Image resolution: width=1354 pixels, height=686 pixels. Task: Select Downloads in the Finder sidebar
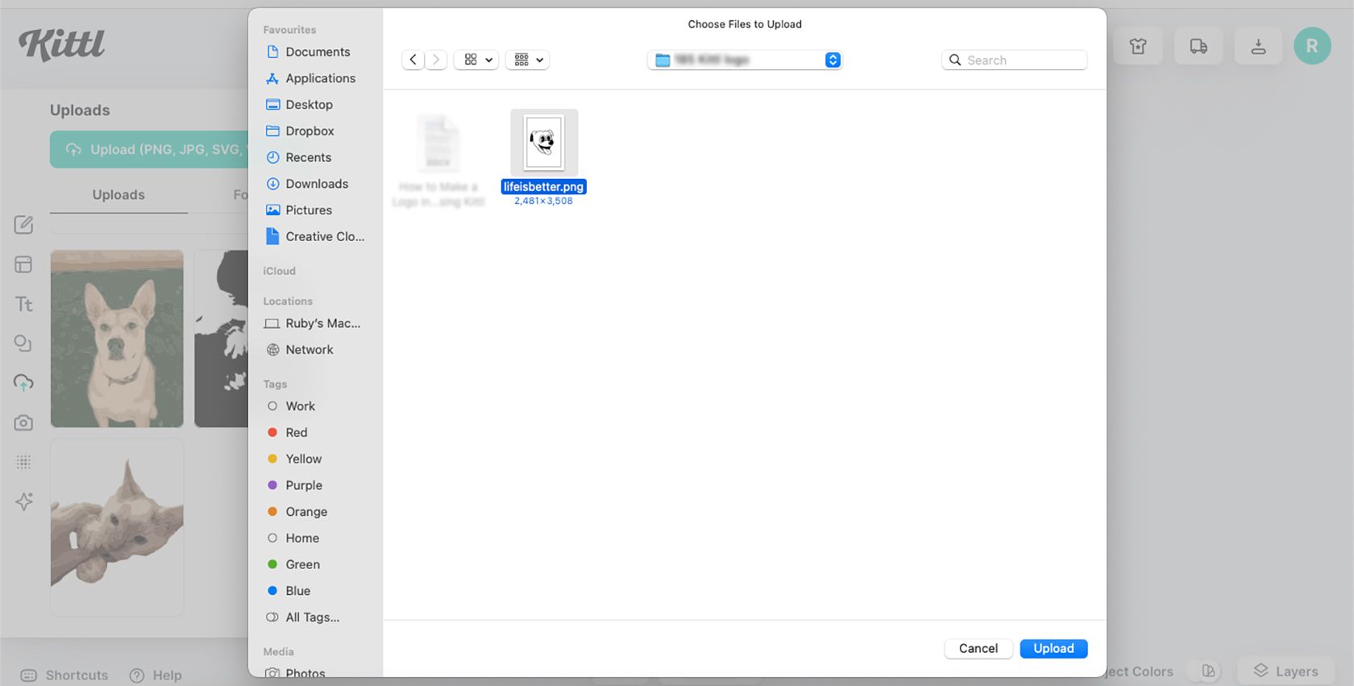[x=316, y=184]
